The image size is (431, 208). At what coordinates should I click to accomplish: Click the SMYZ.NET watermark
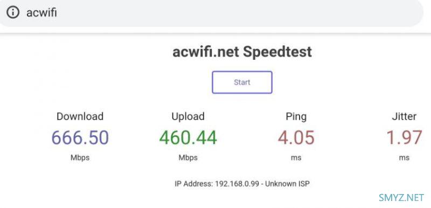[x=401, y=198]
